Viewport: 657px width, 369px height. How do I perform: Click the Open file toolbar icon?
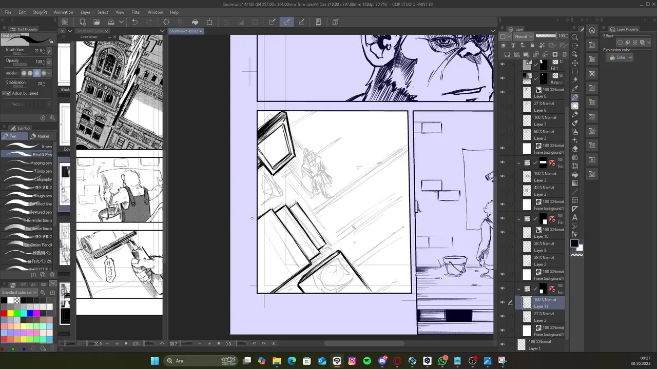click(96, 22)
